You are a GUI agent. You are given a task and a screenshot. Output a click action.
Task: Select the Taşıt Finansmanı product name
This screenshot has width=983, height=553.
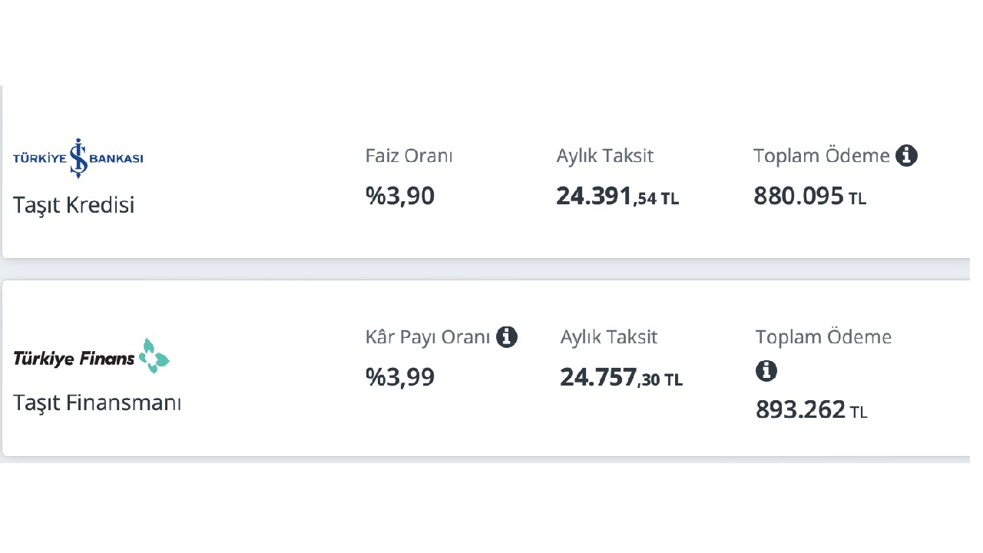pyautogui.click(x=98, y=402)
